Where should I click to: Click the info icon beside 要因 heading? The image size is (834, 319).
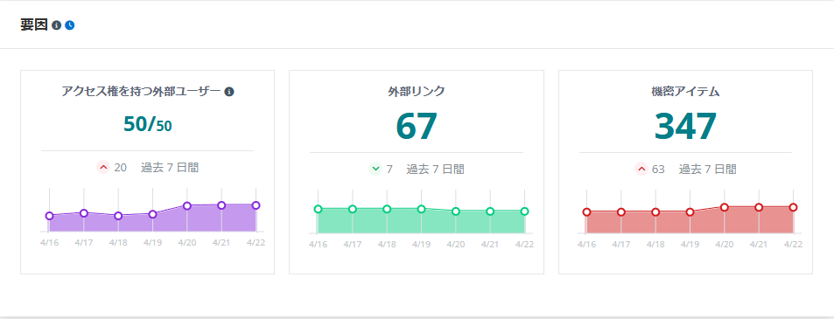click(57, 25)
